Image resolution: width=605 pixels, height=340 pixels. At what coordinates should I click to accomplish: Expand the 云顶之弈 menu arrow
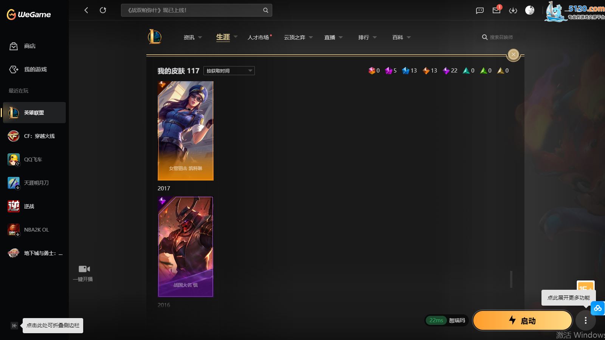tap(311, 37)
